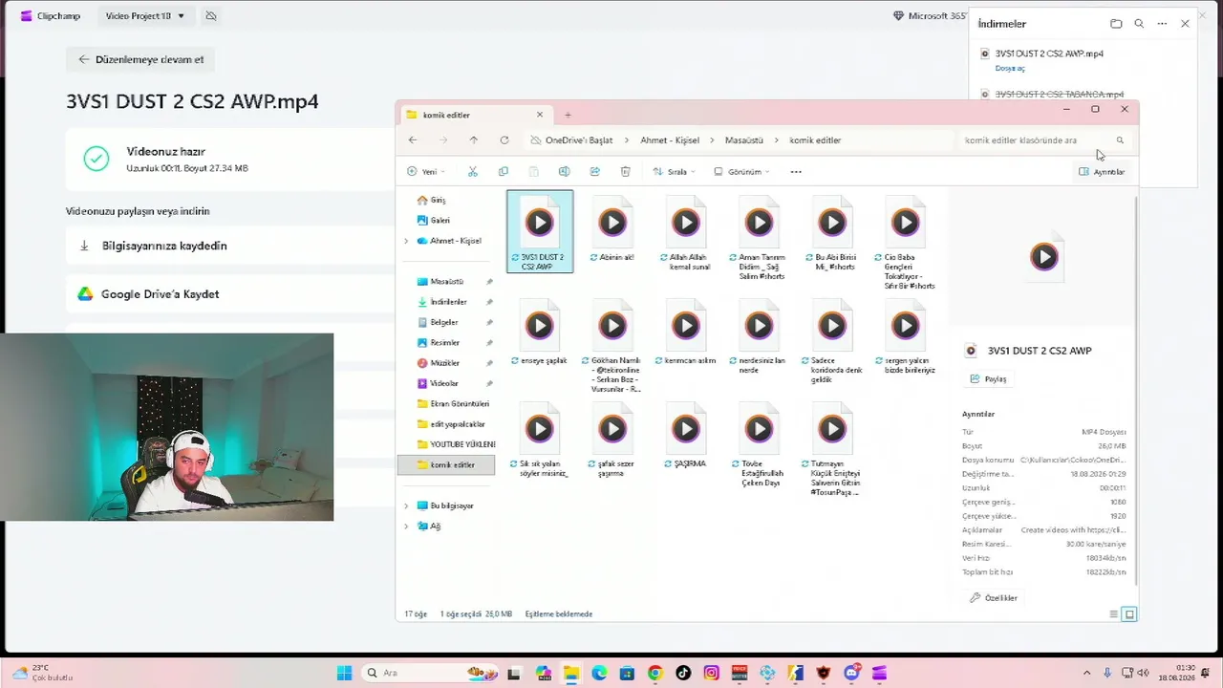Select the şafak sezer şaşırma file
Viewport: 1223px width, 688px height.
(x=612, y=440)
